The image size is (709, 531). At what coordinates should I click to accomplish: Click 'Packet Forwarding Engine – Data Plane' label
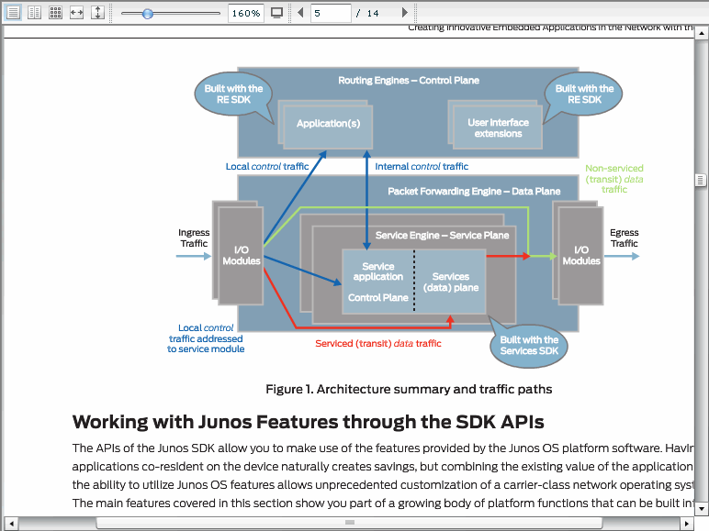[x=474, y=192]
